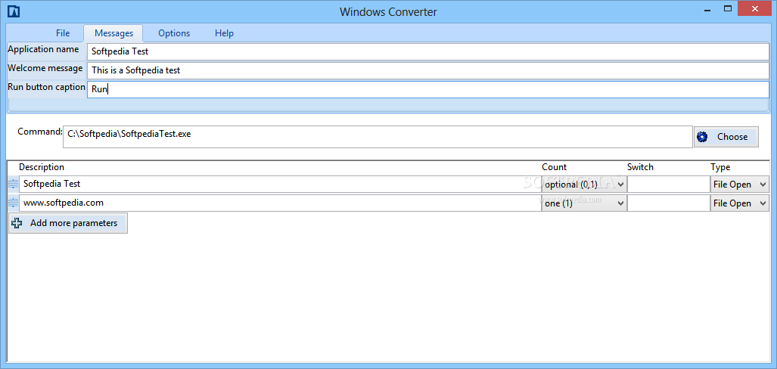Click the row handle icon beside www.softpedia.com
Screen dimensions: 777x369
(14, 203)
